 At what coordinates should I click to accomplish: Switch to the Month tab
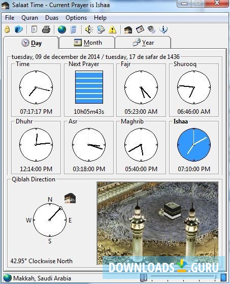point(87,43)
